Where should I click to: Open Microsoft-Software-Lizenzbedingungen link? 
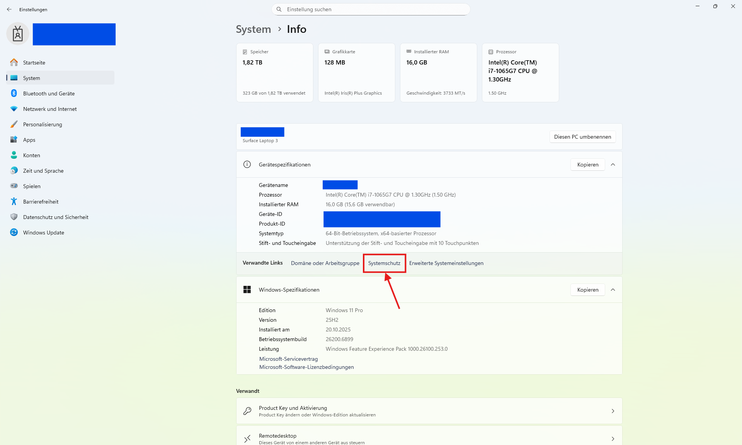click(306, 367)
